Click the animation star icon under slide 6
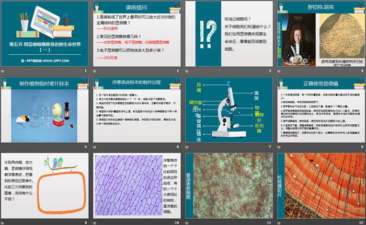Screen dimensions: 366x225 [95, 147]
